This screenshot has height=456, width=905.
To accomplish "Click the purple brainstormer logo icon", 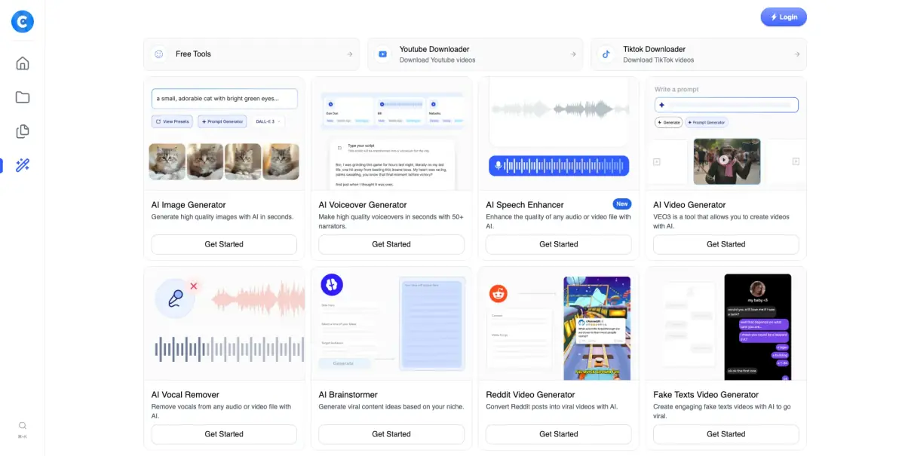I will pos(332,284).
